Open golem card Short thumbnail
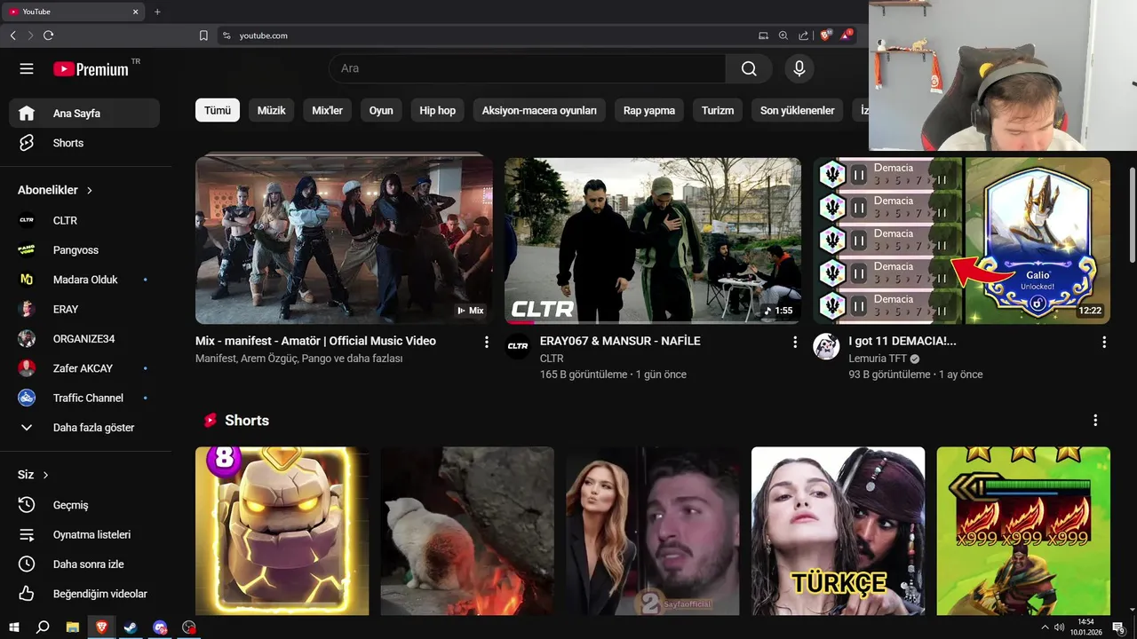 282,531
